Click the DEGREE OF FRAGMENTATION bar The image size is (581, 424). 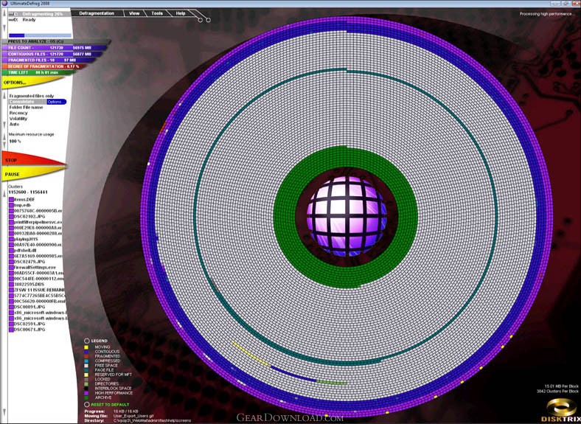44,66
